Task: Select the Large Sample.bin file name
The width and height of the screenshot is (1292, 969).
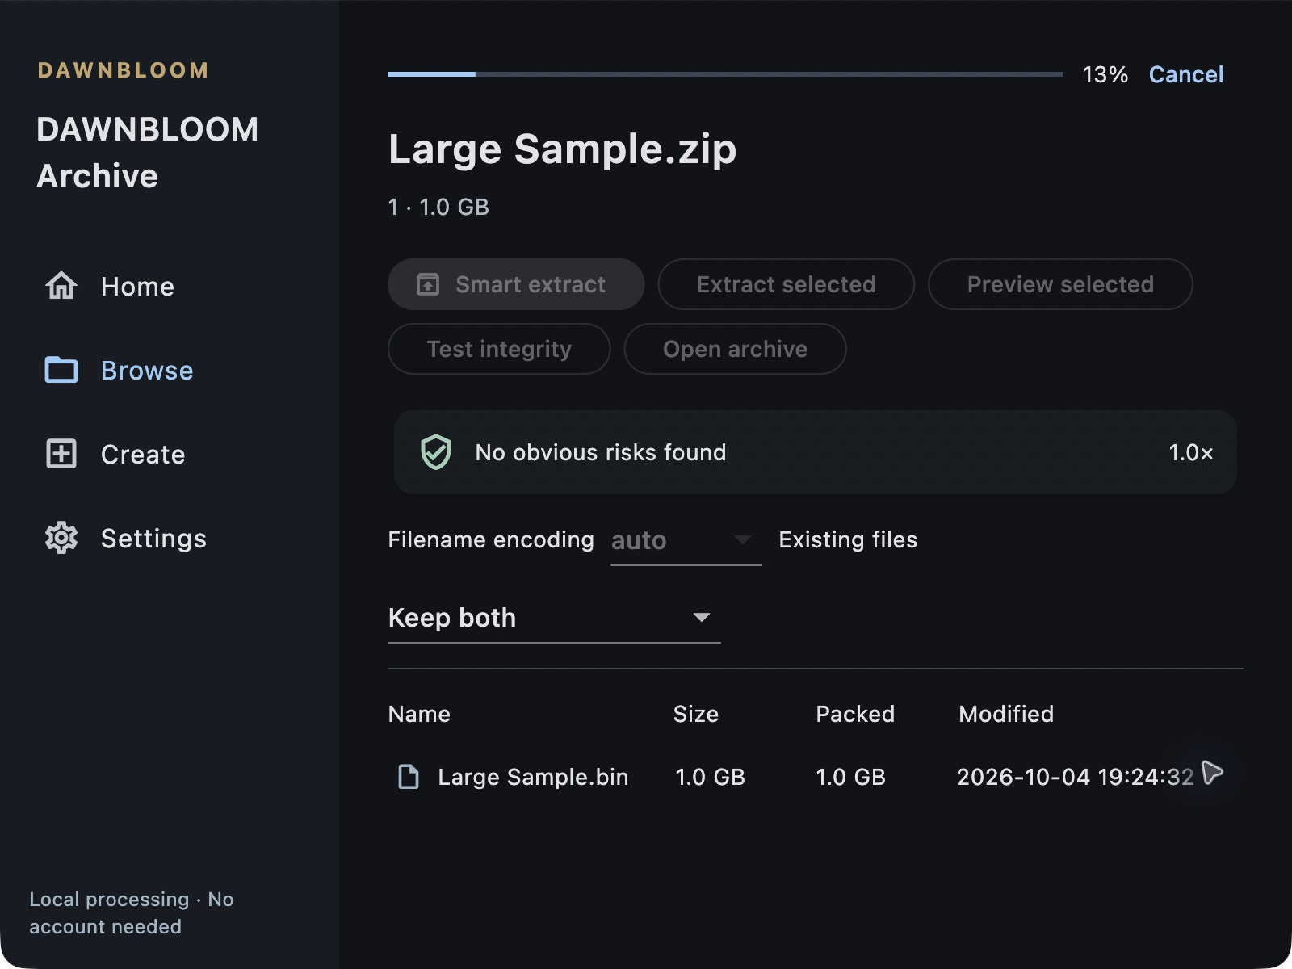Action: (x=533, y=777)
